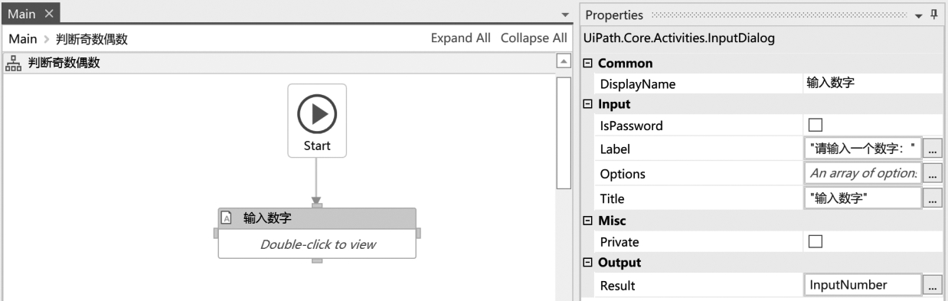
Task: Pin the Properties panel
Action: click(934, 15)
